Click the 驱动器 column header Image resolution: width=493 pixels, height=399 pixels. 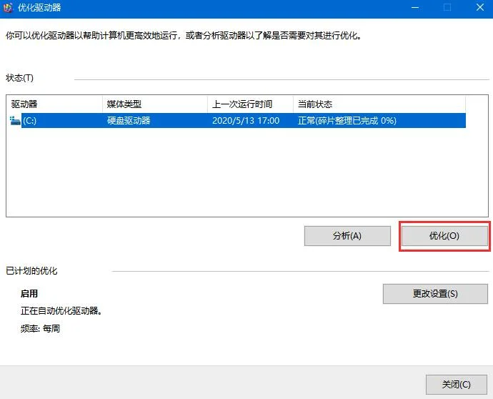tap(55, 104)
